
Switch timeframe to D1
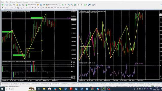pos(61,8)
